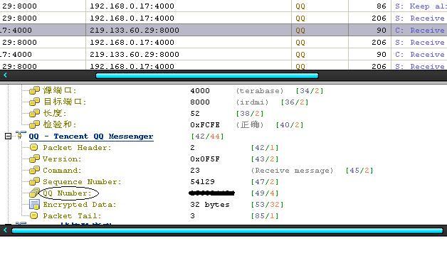
Task: Click the Packet Header field icon
Action: pyautogui.click(x=34, y=147)
